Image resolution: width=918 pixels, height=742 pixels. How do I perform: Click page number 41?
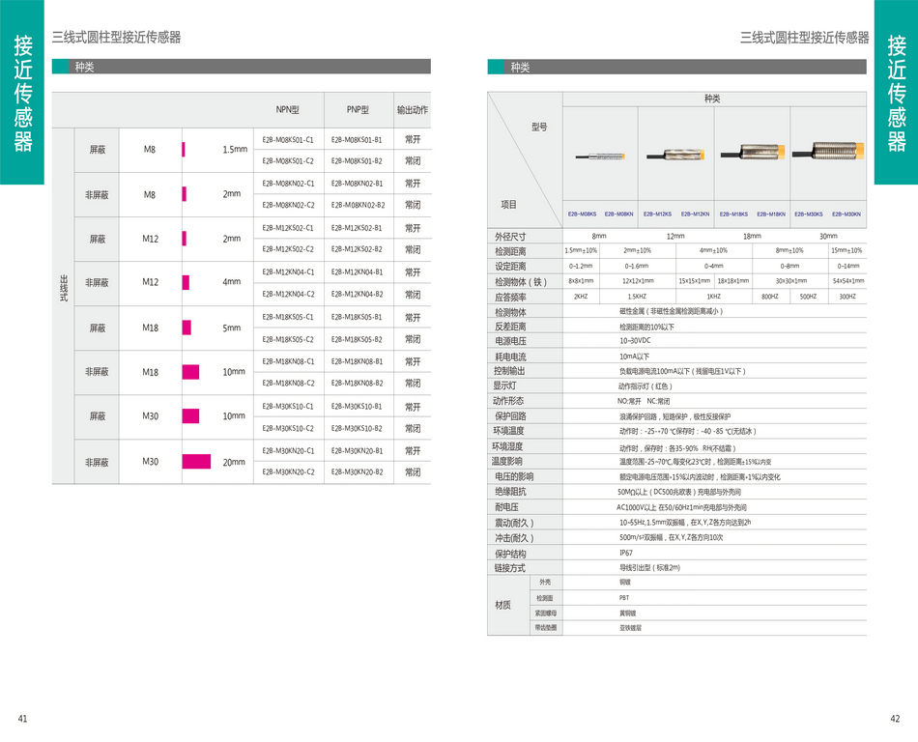[22, 718]
